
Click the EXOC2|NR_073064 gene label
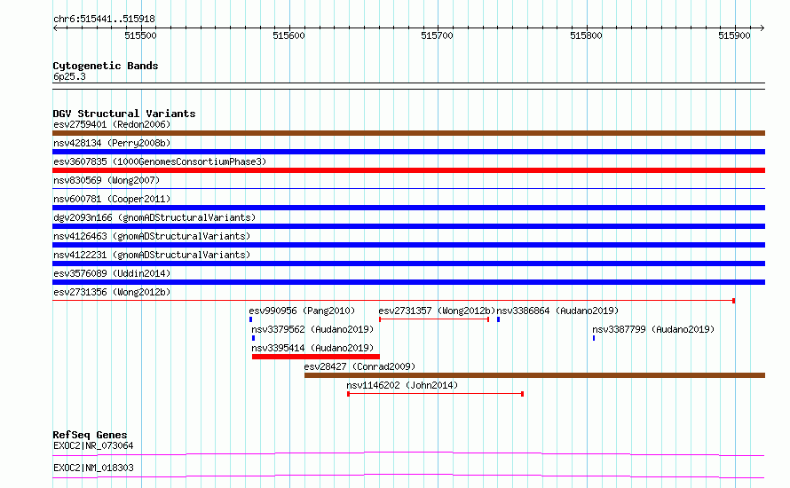[93, 445]
